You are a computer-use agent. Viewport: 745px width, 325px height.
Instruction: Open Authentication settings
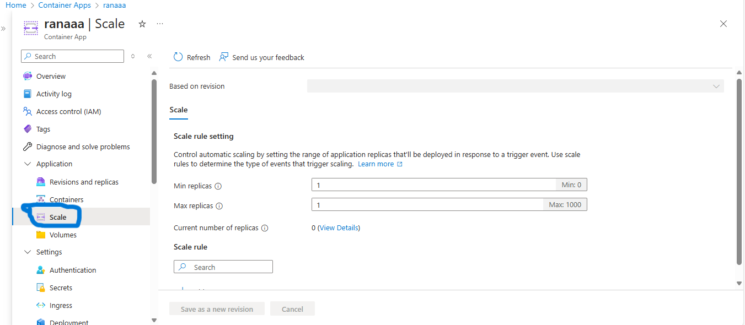pyautogui.click(x=73, y=270)
